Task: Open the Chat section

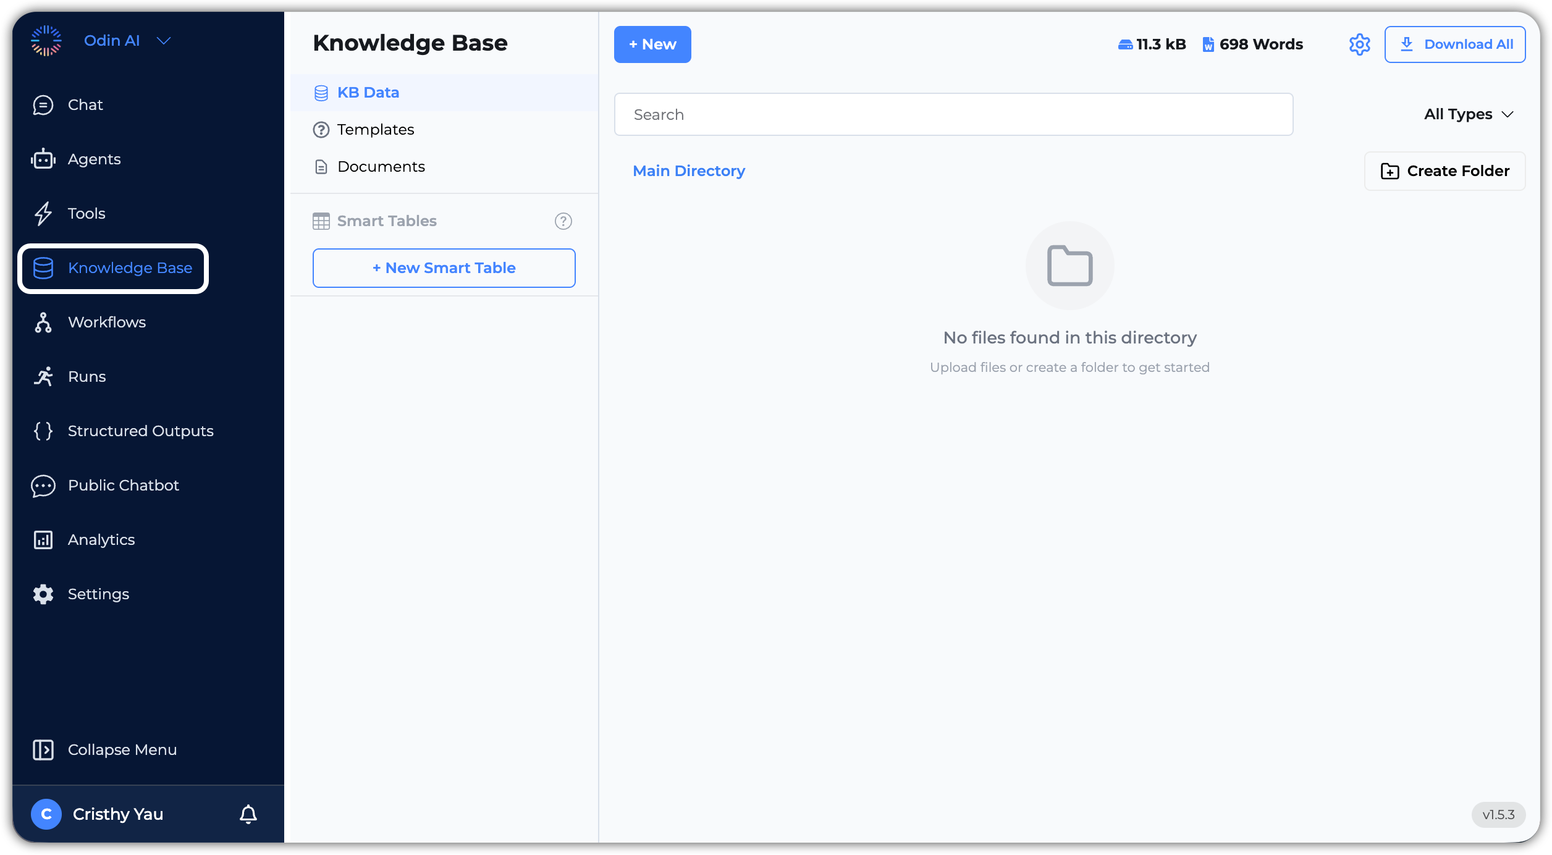Action: click(85, 104)
